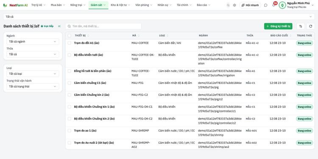This screenshot has height=159, width=318.
Task: Open Trạng thái vận hành dropdown
Action: (x=33, y=86)
